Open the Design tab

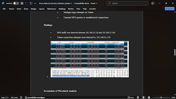[x=33, y=9]
